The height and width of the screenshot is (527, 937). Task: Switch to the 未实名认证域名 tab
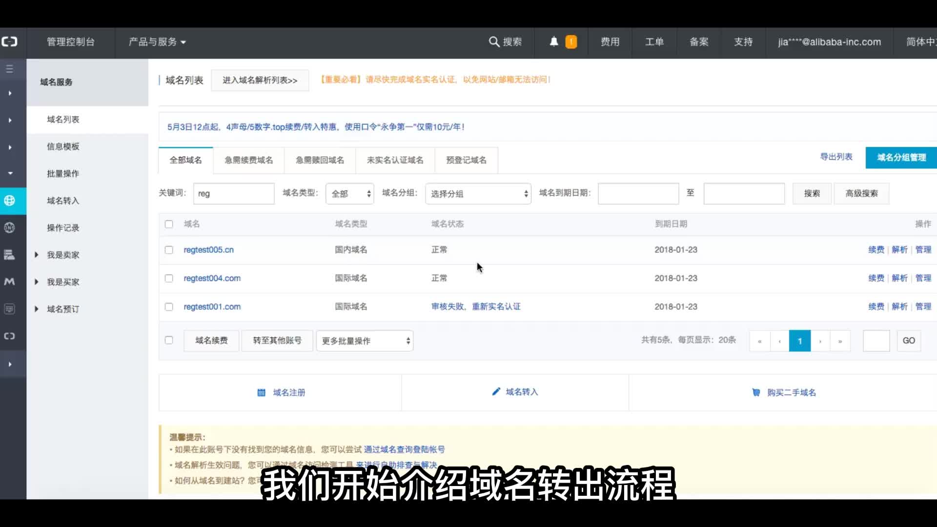point(395,160)
